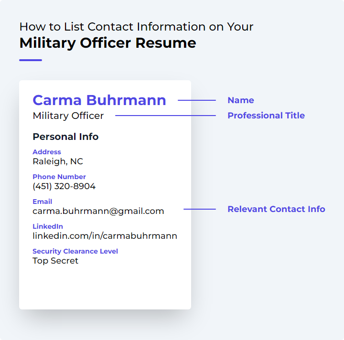
Task: Click the connector line beside Name label
Action: pos(197,100)
